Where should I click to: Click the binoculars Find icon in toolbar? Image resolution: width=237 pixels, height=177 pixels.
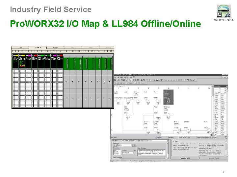click(142, 80)
